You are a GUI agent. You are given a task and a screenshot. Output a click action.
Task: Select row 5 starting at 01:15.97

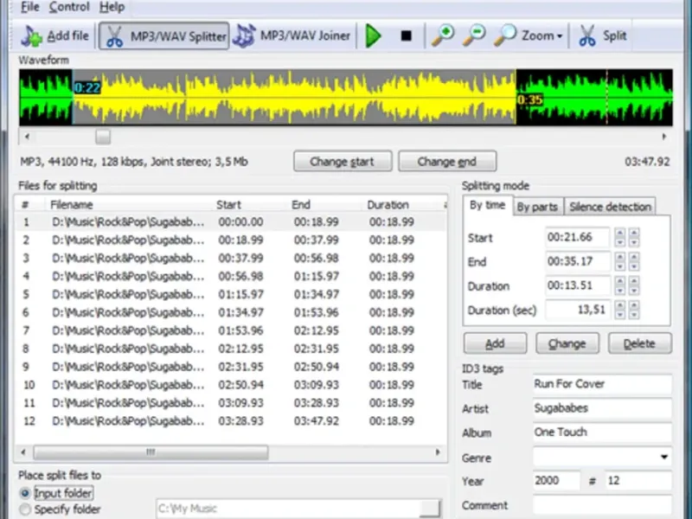[x=231, y=294]
